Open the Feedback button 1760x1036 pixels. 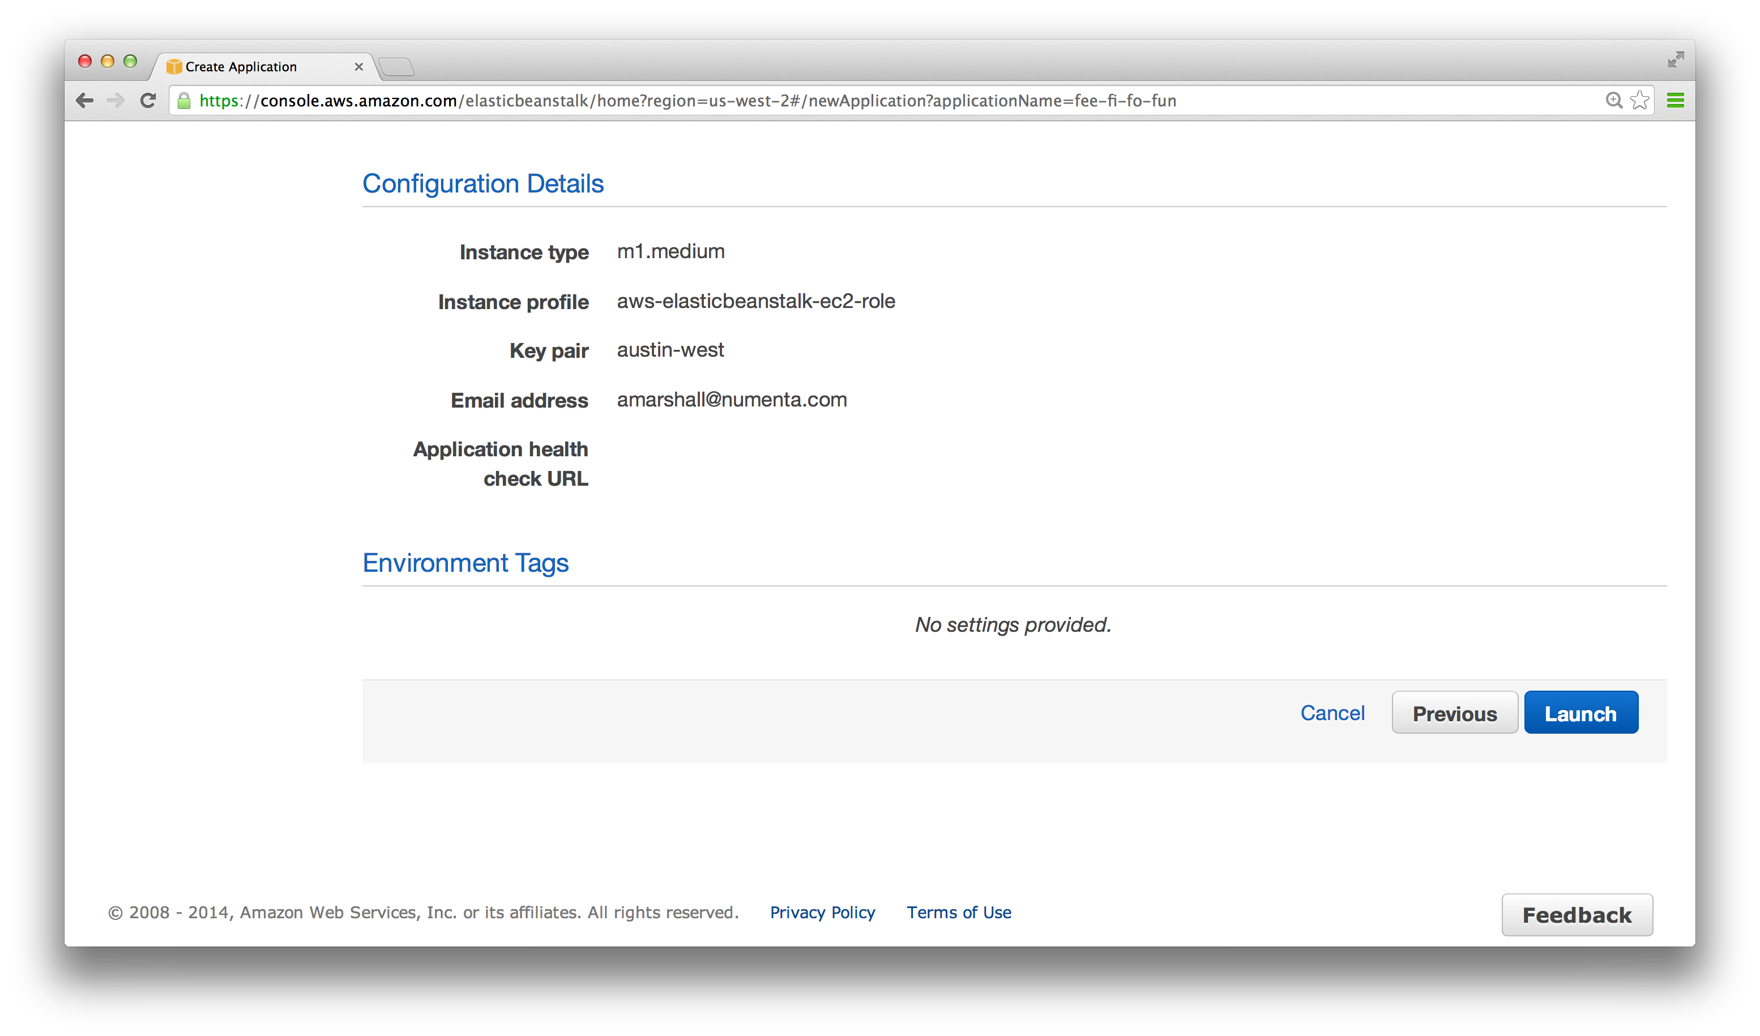pos(1577,914)
